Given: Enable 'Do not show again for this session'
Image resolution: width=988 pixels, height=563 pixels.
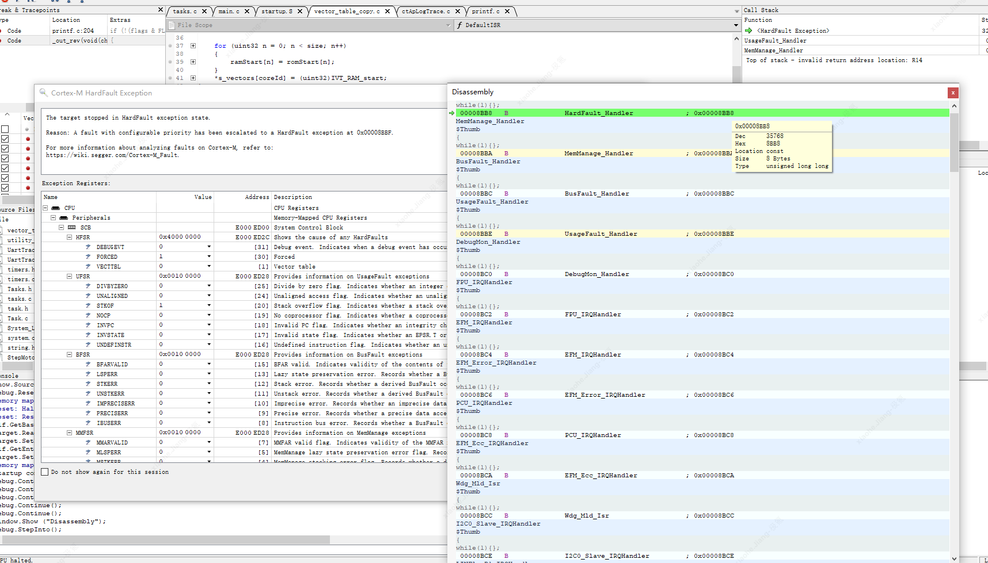Looking at the screenshot, I should [45, 472].
